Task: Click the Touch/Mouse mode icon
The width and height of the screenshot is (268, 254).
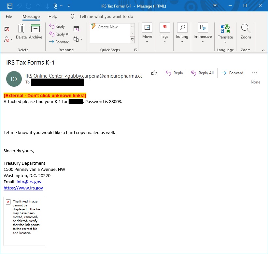Action: [55, 6]
